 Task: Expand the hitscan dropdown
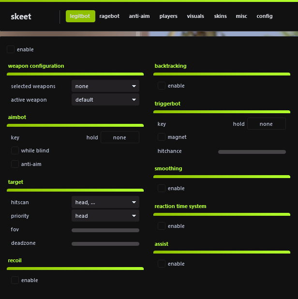(x=105, y=202)
